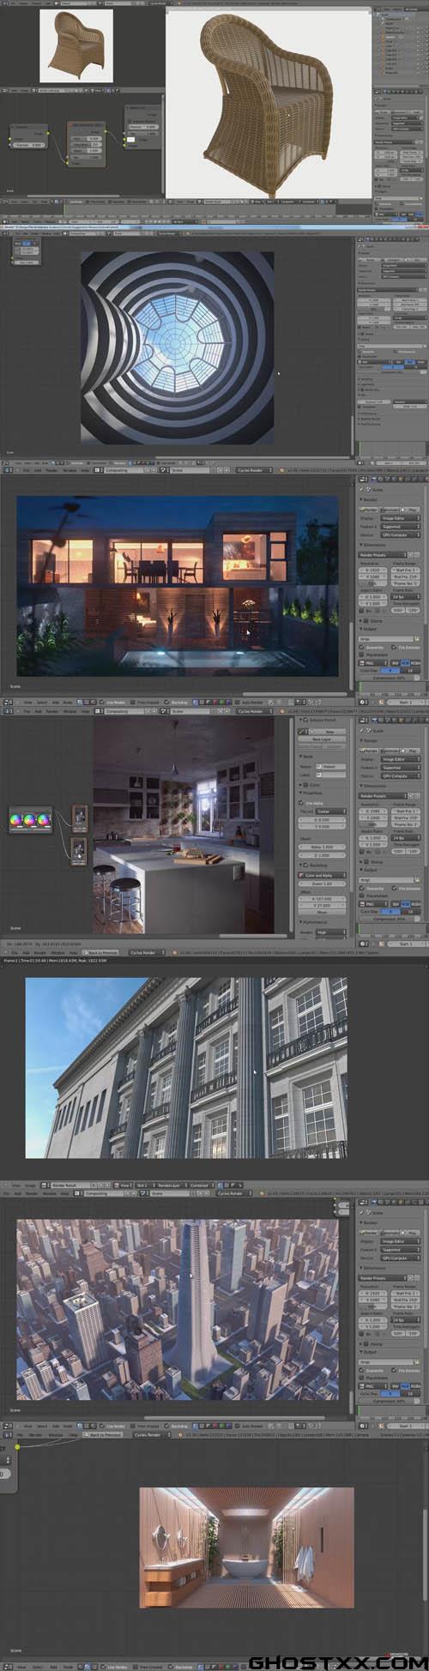Open File menu above night house render
The height and width of the screenshot is (1671, 429).
[x=26, y=470]
